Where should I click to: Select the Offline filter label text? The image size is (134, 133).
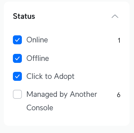[x=38, y=58]
